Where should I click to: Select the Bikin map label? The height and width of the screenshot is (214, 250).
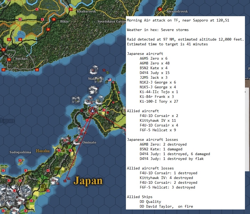click(64, 21)
